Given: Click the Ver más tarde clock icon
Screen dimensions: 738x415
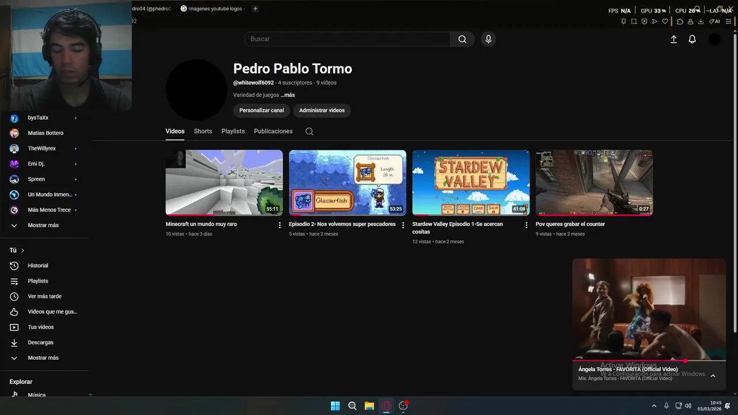Looking at the screenshot, I should point(14,296).
